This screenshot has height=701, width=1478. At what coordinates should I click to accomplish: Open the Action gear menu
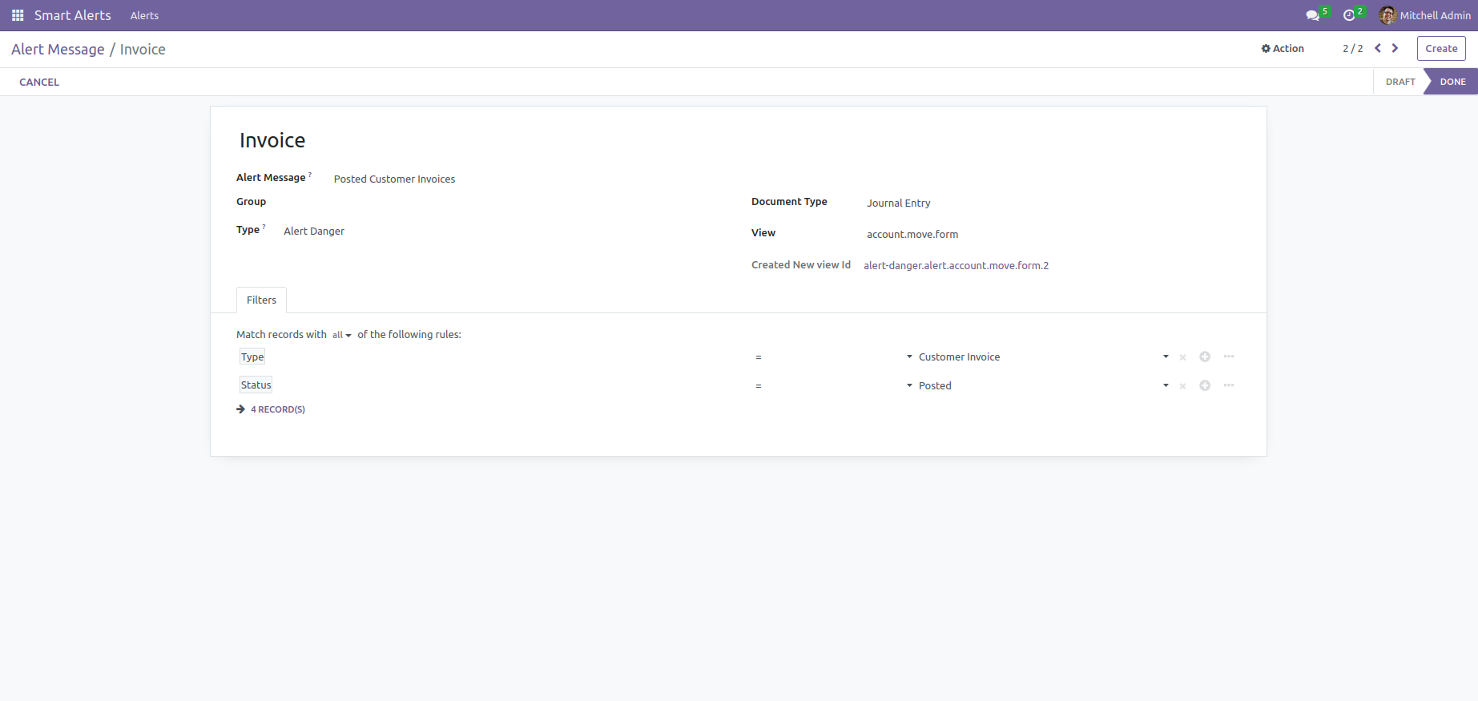(x=1283, y=49)
